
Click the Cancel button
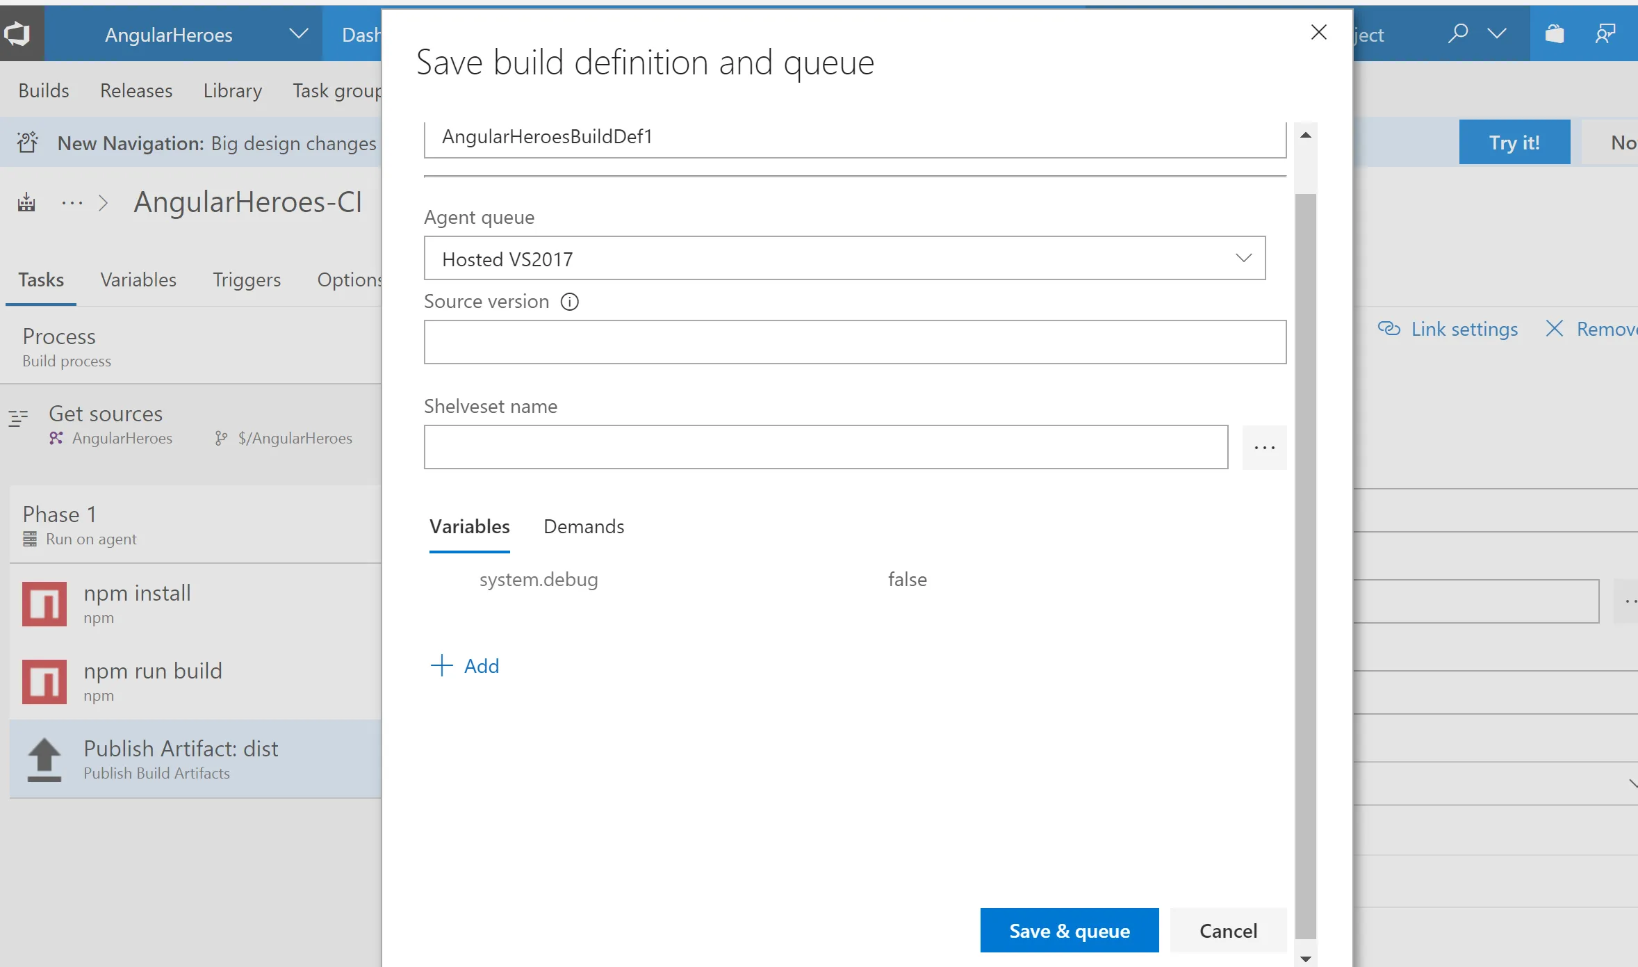coord(1228,930)
